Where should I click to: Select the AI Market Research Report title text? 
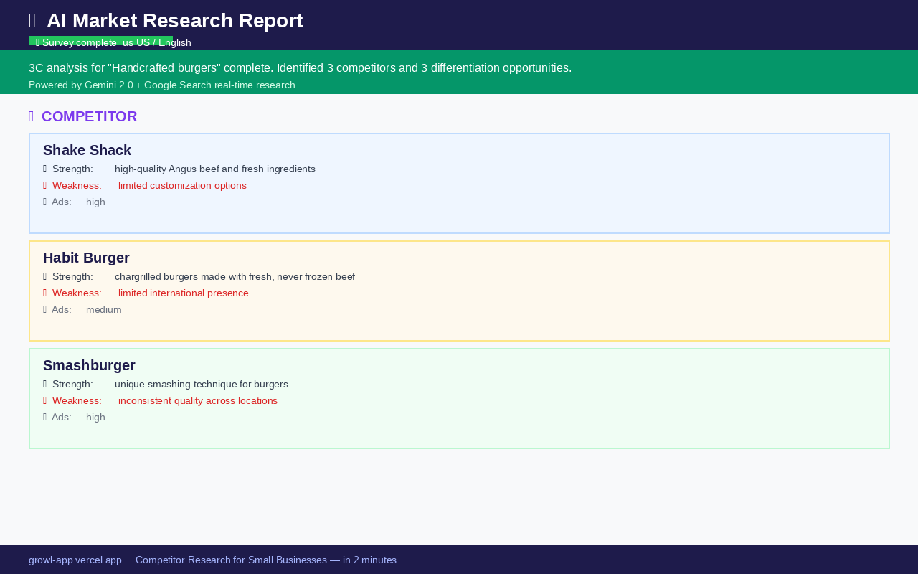coord(175,21)
